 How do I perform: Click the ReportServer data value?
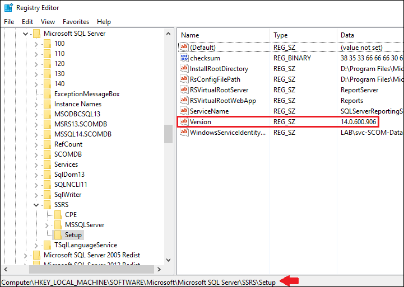359,90
